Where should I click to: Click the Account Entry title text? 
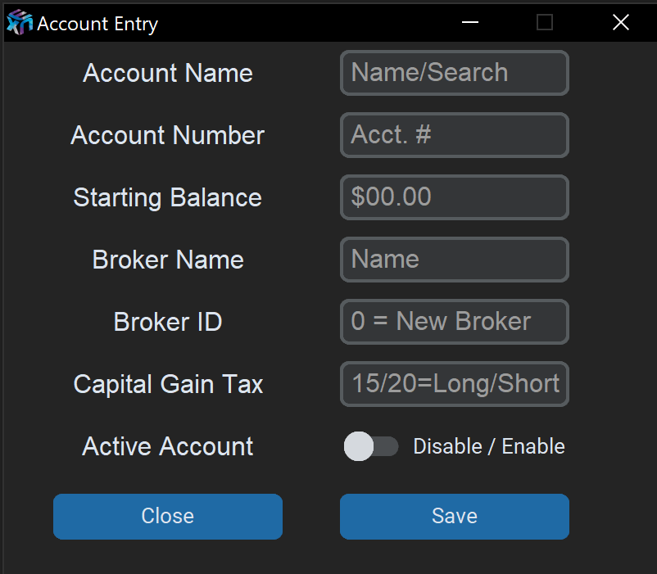(97, 24)
